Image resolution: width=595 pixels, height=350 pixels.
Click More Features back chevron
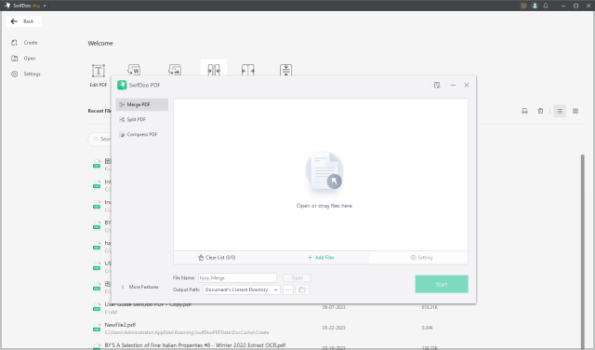coord(123,287)
